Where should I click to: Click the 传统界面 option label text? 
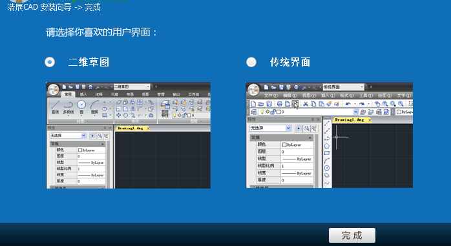[x=290, y=62]
